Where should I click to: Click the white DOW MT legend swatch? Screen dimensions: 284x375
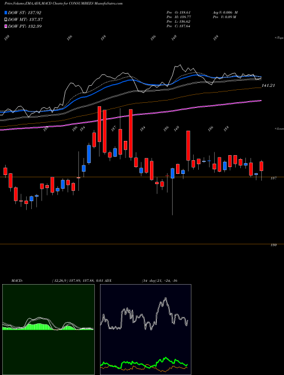point(6,19)
